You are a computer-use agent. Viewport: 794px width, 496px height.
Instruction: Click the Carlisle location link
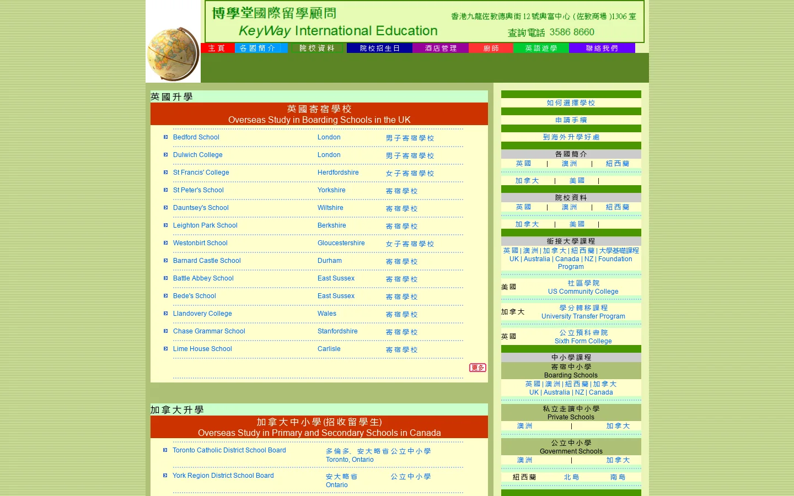coord(329,349)
